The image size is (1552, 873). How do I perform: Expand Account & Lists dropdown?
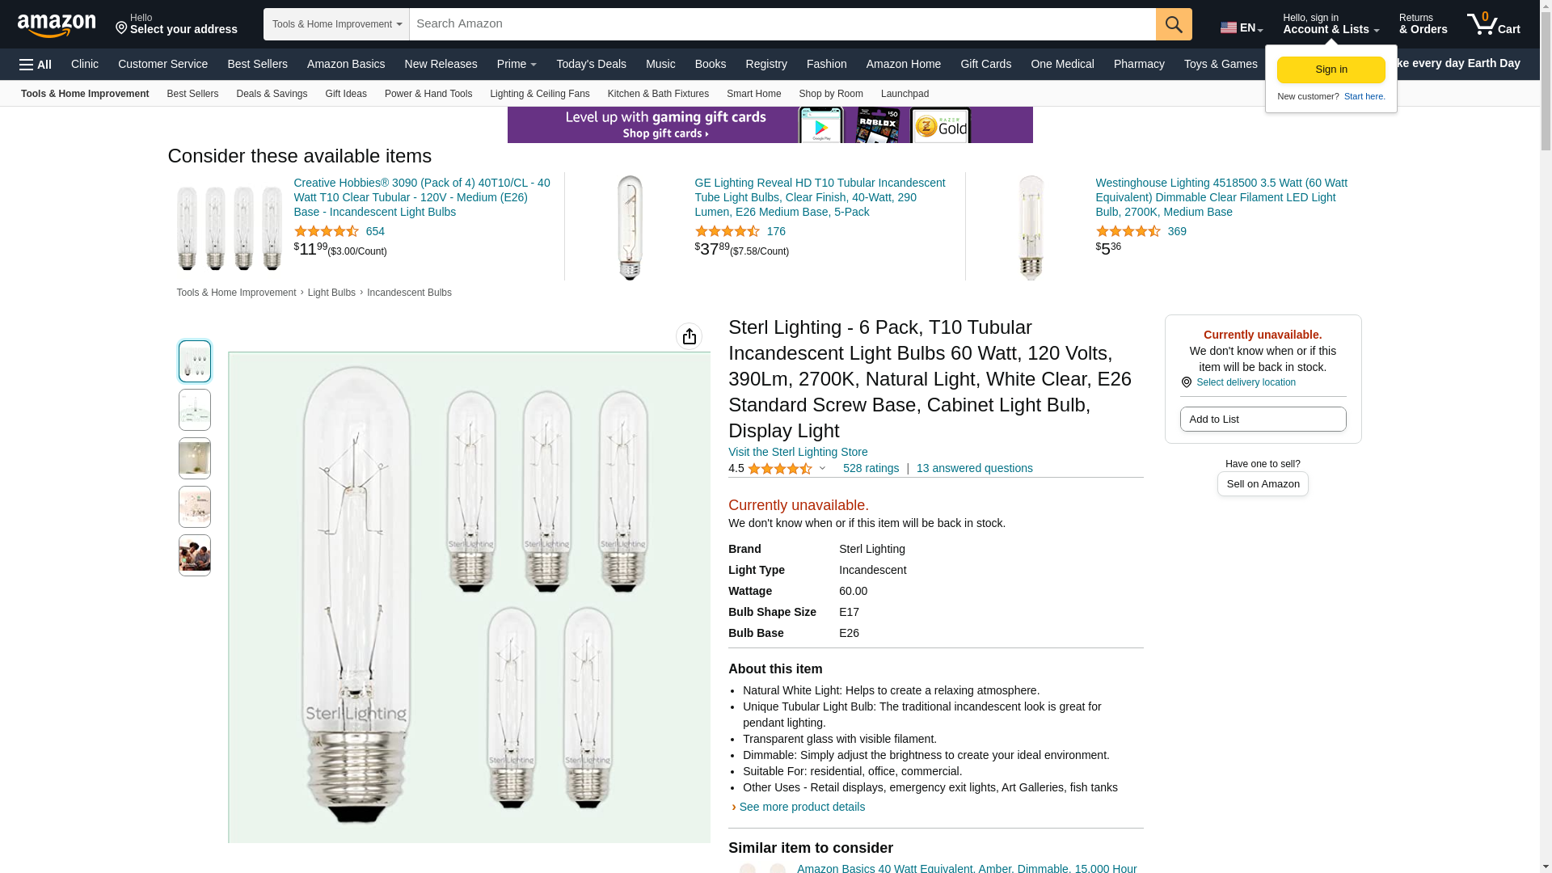pos(1331,24)
